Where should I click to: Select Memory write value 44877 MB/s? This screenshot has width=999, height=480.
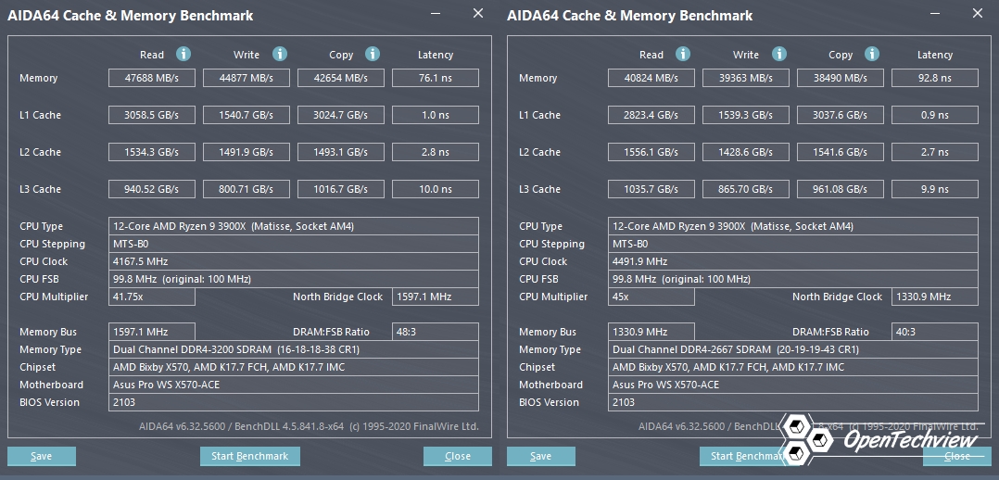(246, 79)
